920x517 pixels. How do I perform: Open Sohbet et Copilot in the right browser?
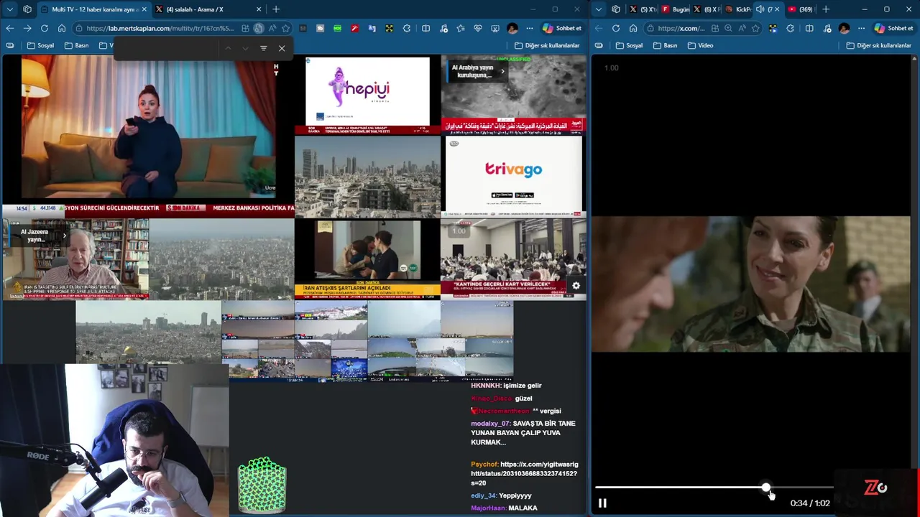point(894,28)
